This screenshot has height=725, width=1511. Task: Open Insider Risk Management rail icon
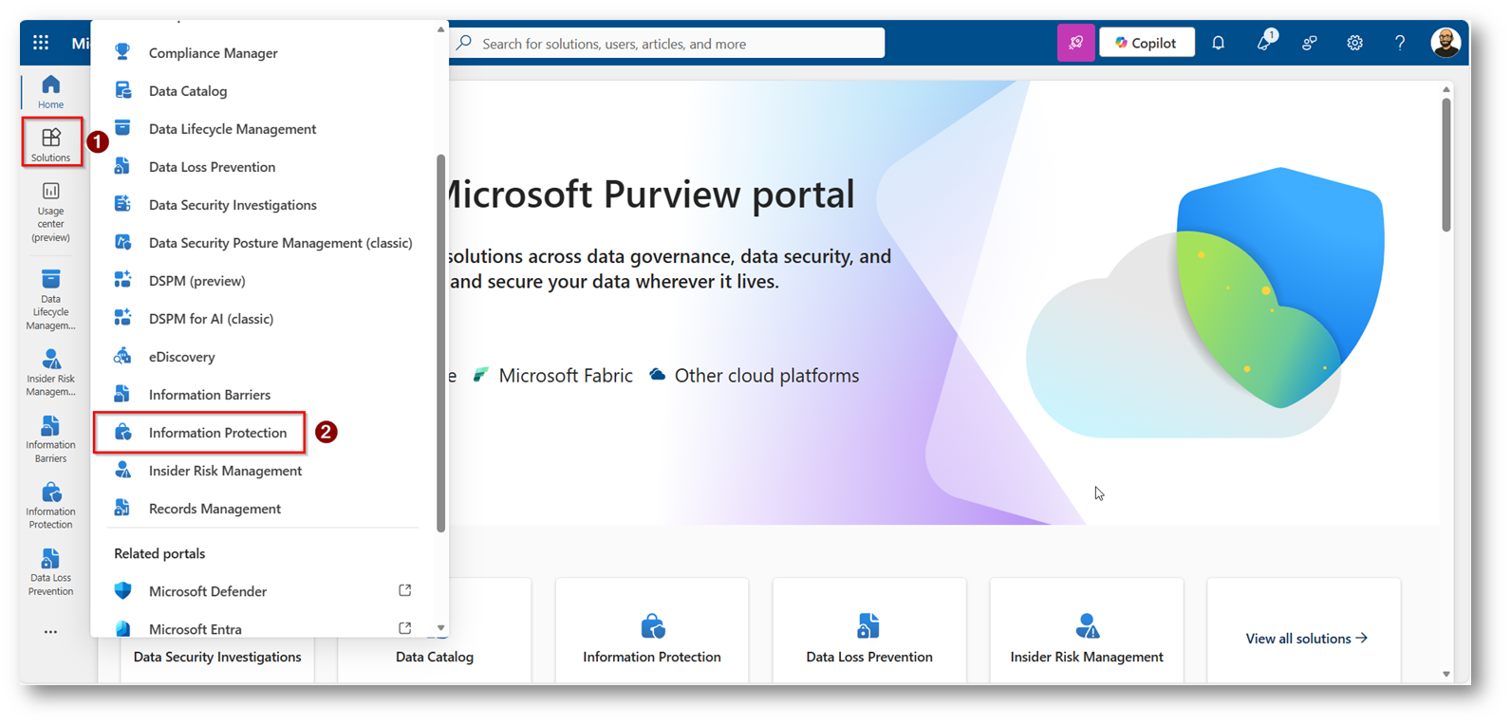[51, 373]
